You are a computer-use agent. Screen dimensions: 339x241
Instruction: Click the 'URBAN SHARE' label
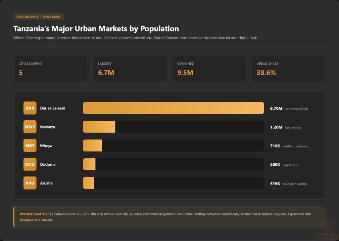click(x=267, y=64)
